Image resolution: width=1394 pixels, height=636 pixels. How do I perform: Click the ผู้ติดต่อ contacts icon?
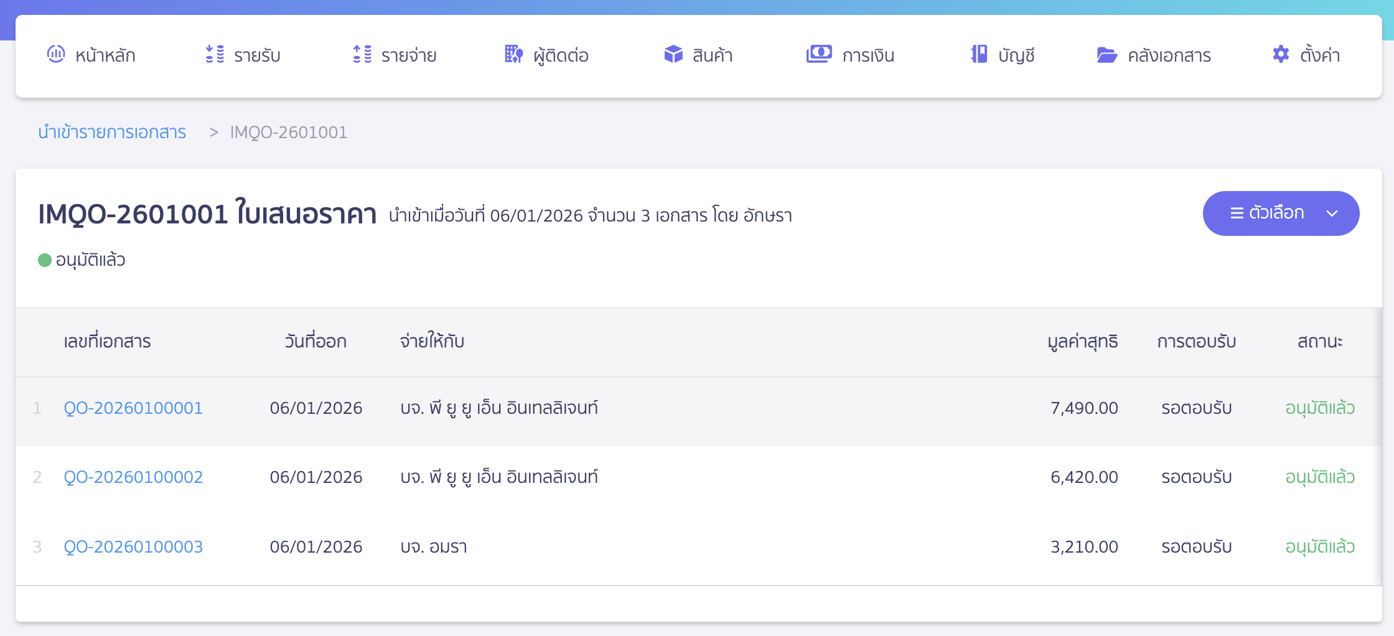click(513, 54)
